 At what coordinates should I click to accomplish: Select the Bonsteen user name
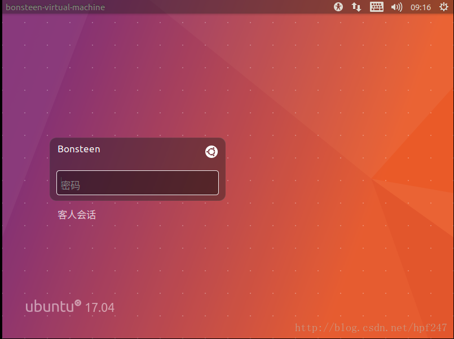(x=79, y=149)
